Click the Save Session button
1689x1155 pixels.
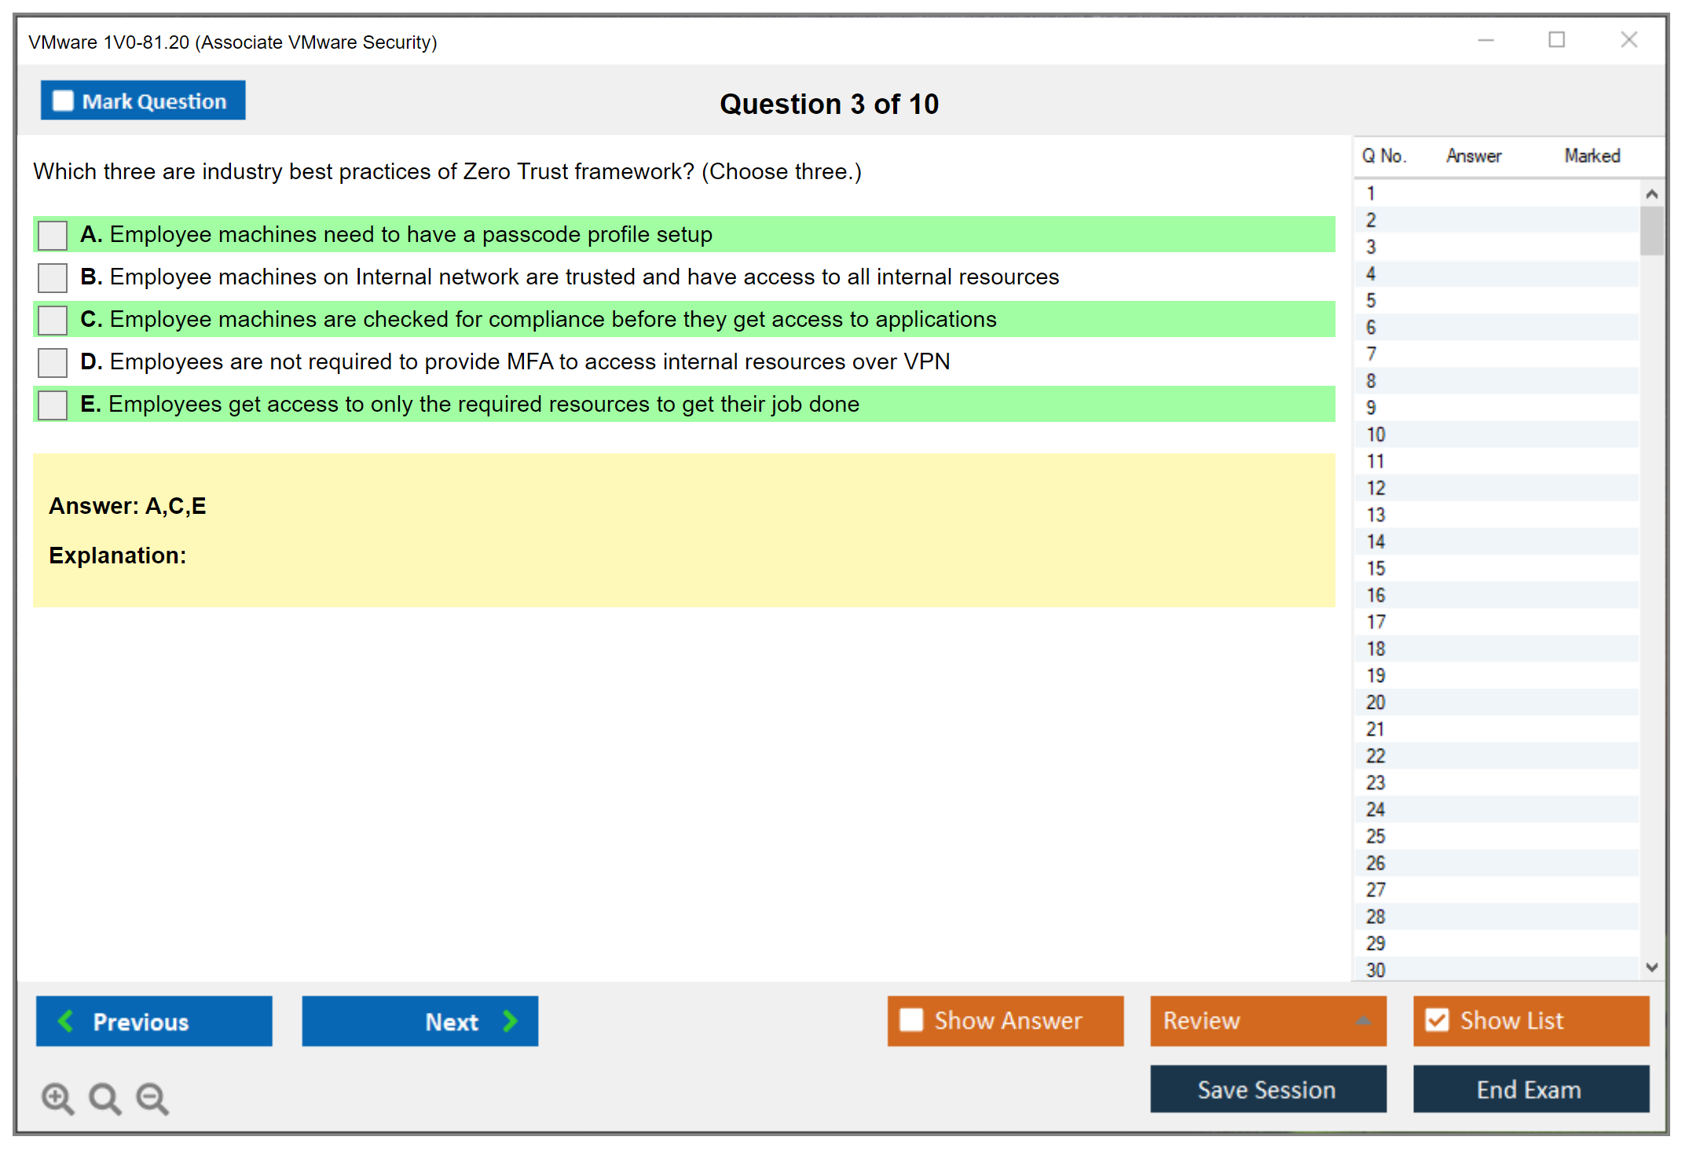(1267, 1089)
